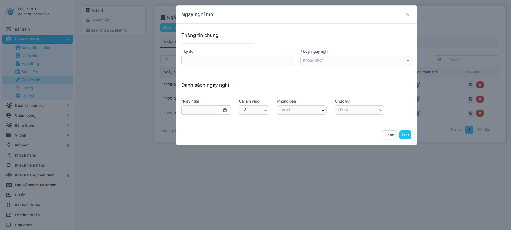Image resolution: width=511 pixels, height=230 pixels.
Task: Open Kanban Dự án in sidebar
Action: pyautogui.click(x=27, y=205)
